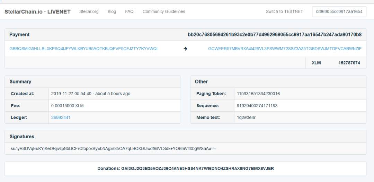Image resolution: width=374 pixels, height=182 pixels.
Task: Open ledger 26992441 link
Action: tap(61, 118)
